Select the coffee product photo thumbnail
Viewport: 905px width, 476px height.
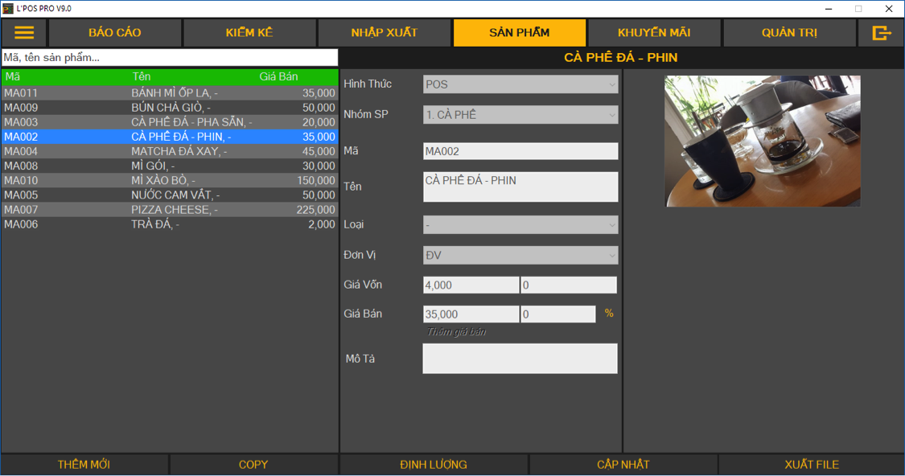coord(763,141)
